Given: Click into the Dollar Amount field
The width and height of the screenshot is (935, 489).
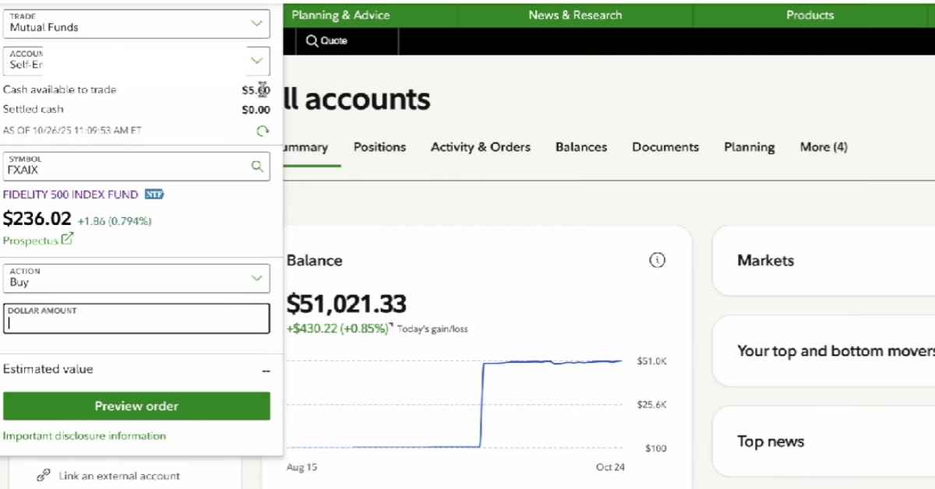Looking at the screenshot, I should coord(136,322).
